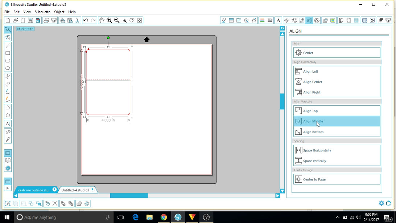Save the document with floppy icon

pos(30,20)
